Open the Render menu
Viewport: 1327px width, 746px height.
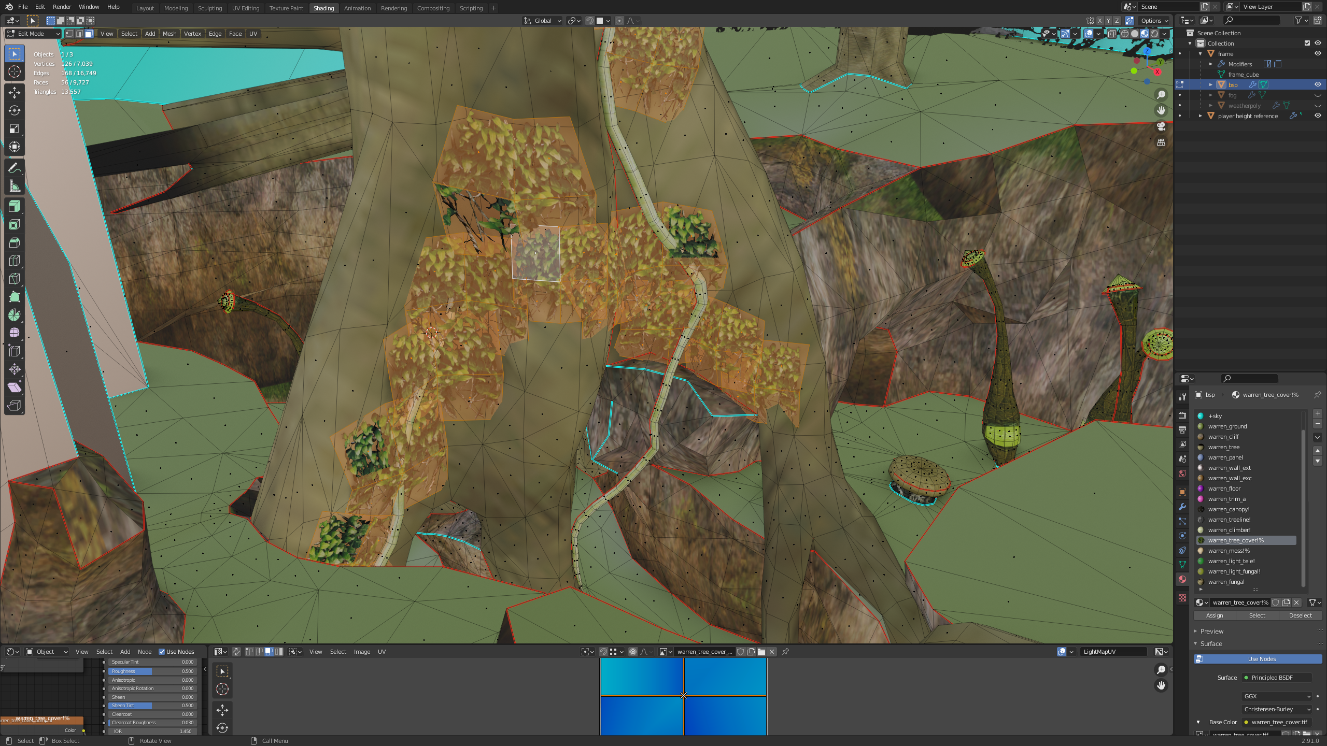(x=62, y=7)
